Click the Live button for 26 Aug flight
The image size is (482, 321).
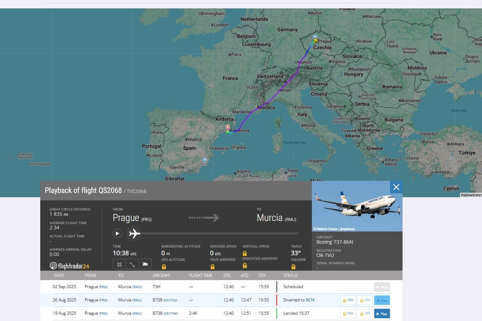(382, 300)
